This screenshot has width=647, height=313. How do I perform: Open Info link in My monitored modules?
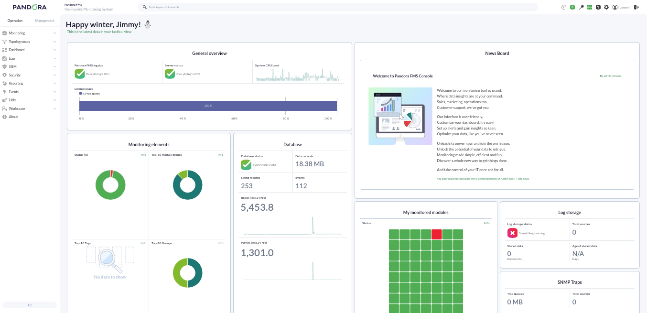(x=486, y=223)
